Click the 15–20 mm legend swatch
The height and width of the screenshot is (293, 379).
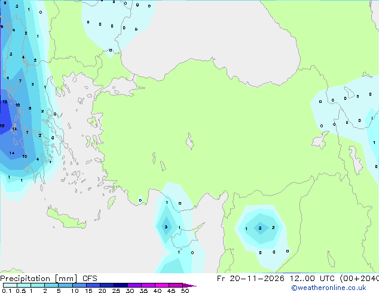pos(93,285)
